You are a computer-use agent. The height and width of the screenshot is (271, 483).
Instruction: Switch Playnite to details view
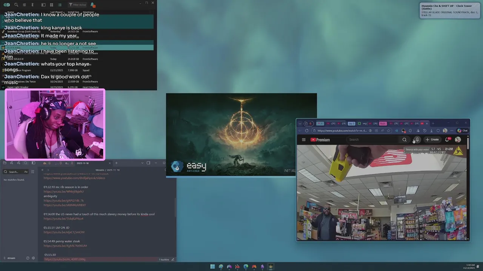pos(43,5)
